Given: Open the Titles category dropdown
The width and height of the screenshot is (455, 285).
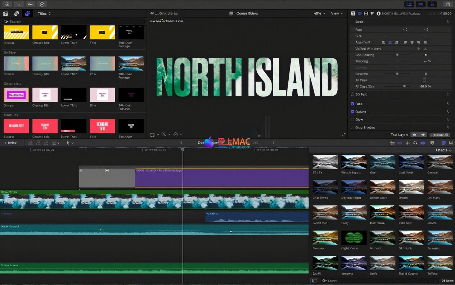Looking at the screenshot, I should (x=44, y=14).
